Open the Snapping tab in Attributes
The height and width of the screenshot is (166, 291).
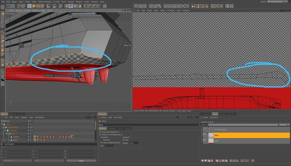tap(112, 129)
